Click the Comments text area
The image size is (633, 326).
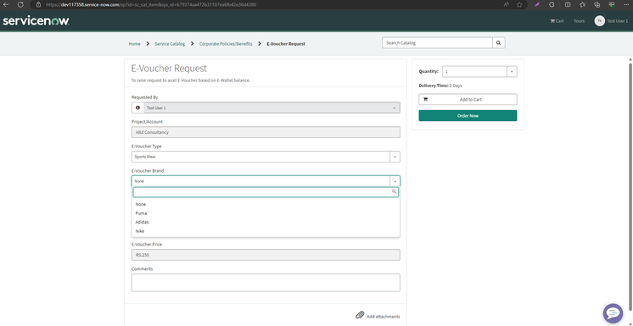[266, 283]
